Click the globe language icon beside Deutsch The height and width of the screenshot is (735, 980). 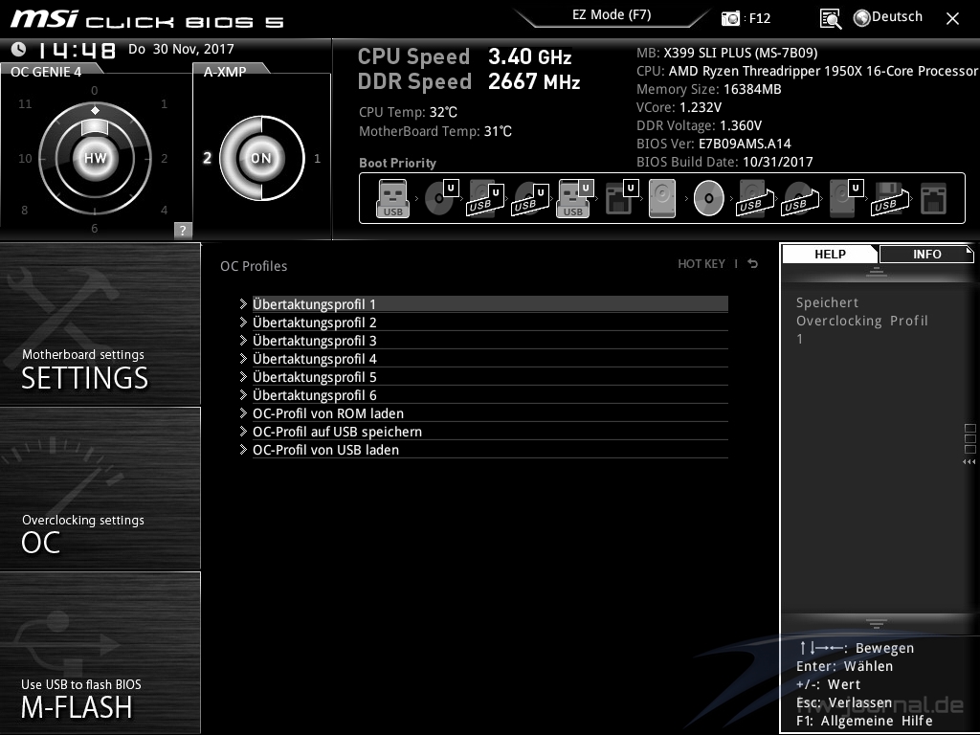coord(862,18)
